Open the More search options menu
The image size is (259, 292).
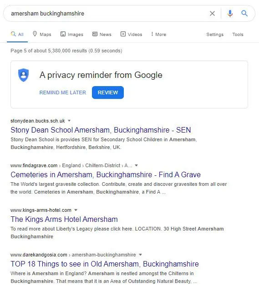(x=158, y=34)
